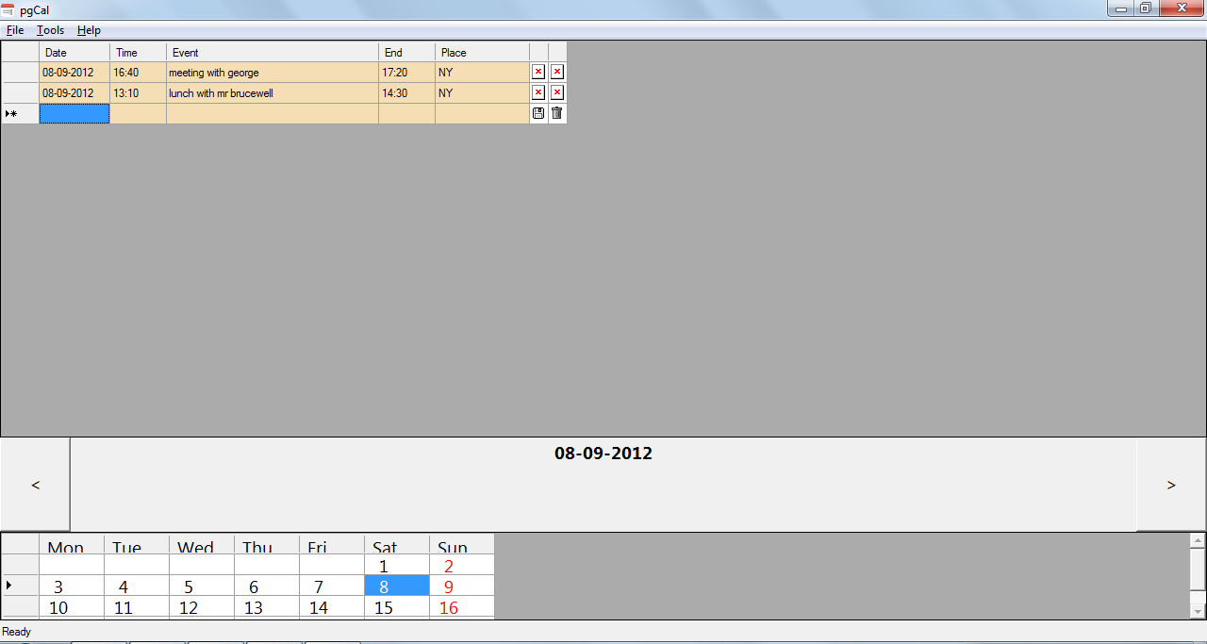
Task: Click date 08-09-2012 in the brucewell row
Action: [74, 92]
